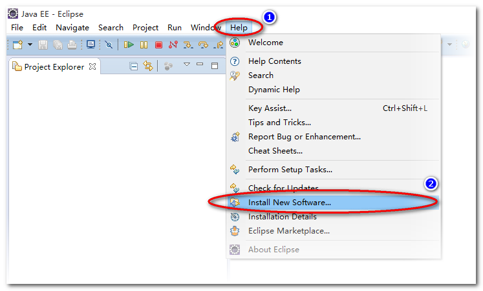Click the About Eclipse icon
The height and width of the screenshot is (291, 483).
pyautogui.click(x=235, y=250)
